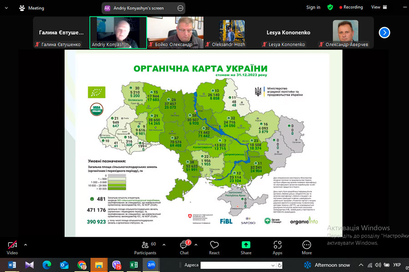The height and width of the screenshot is (272, 409).
Task: Open the Apps panel
Action: [x=277, y=248]
